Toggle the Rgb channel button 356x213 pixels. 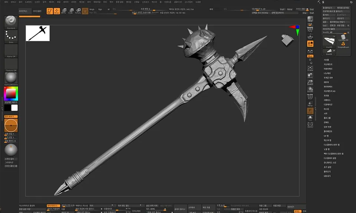100,10
